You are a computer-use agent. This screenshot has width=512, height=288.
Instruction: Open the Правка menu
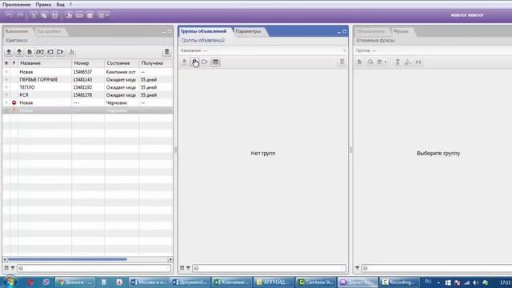point(43,5)
